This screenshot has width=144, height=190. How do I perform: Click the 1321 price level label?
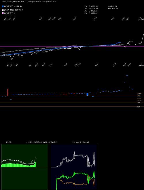(139, 96)
